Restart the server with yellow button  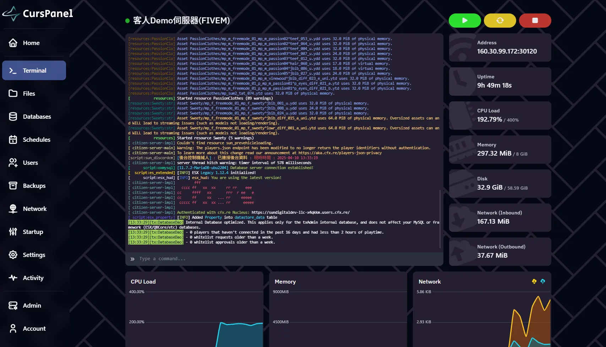pyautogui.click(x=500, y=21)
